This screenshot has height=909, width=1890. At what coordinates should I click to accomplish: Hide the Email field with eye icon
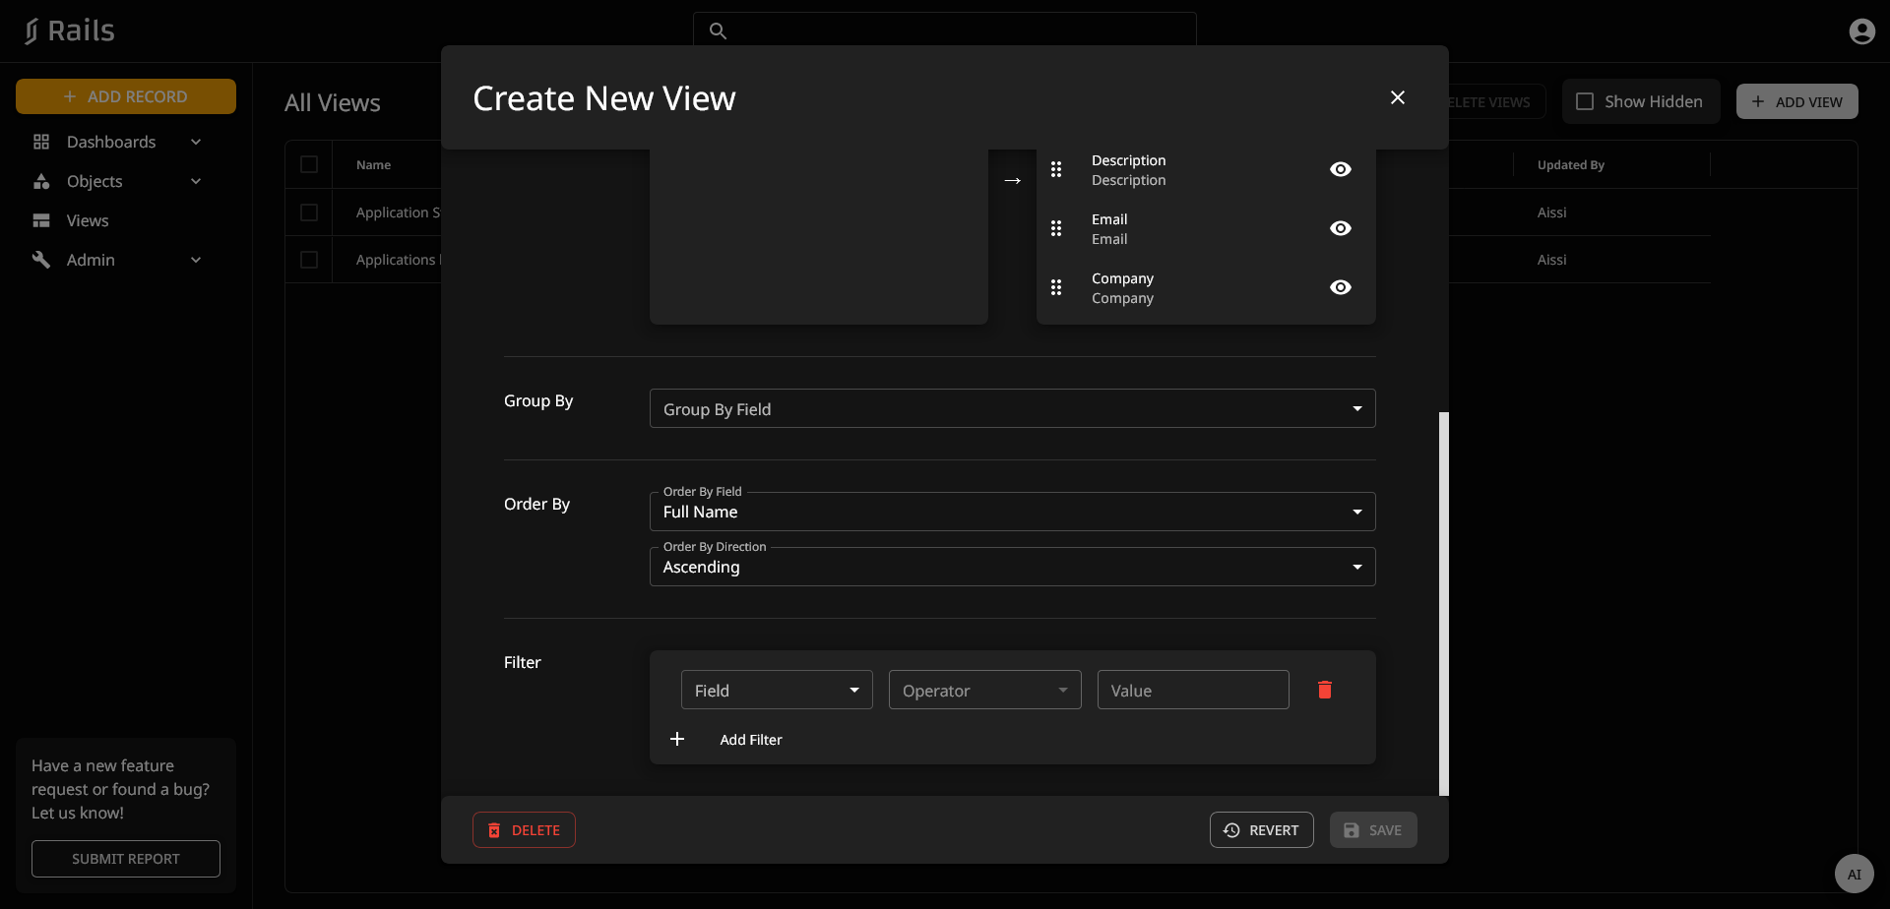pyautogui.click(x=1340, y=228)
